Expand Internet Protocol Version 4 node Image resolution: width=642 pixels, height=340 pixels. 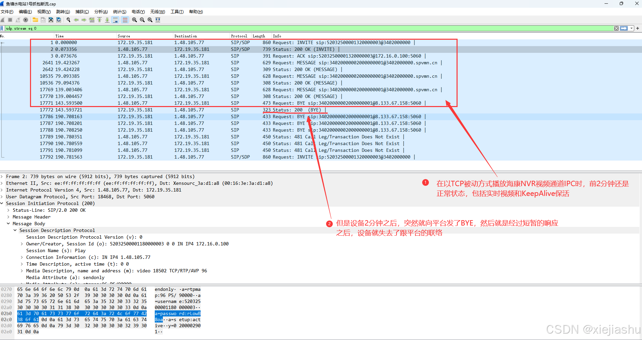pos(2,190)
